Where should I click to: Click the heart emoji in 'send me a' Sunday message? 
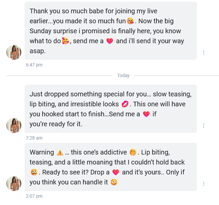[109, 42]
